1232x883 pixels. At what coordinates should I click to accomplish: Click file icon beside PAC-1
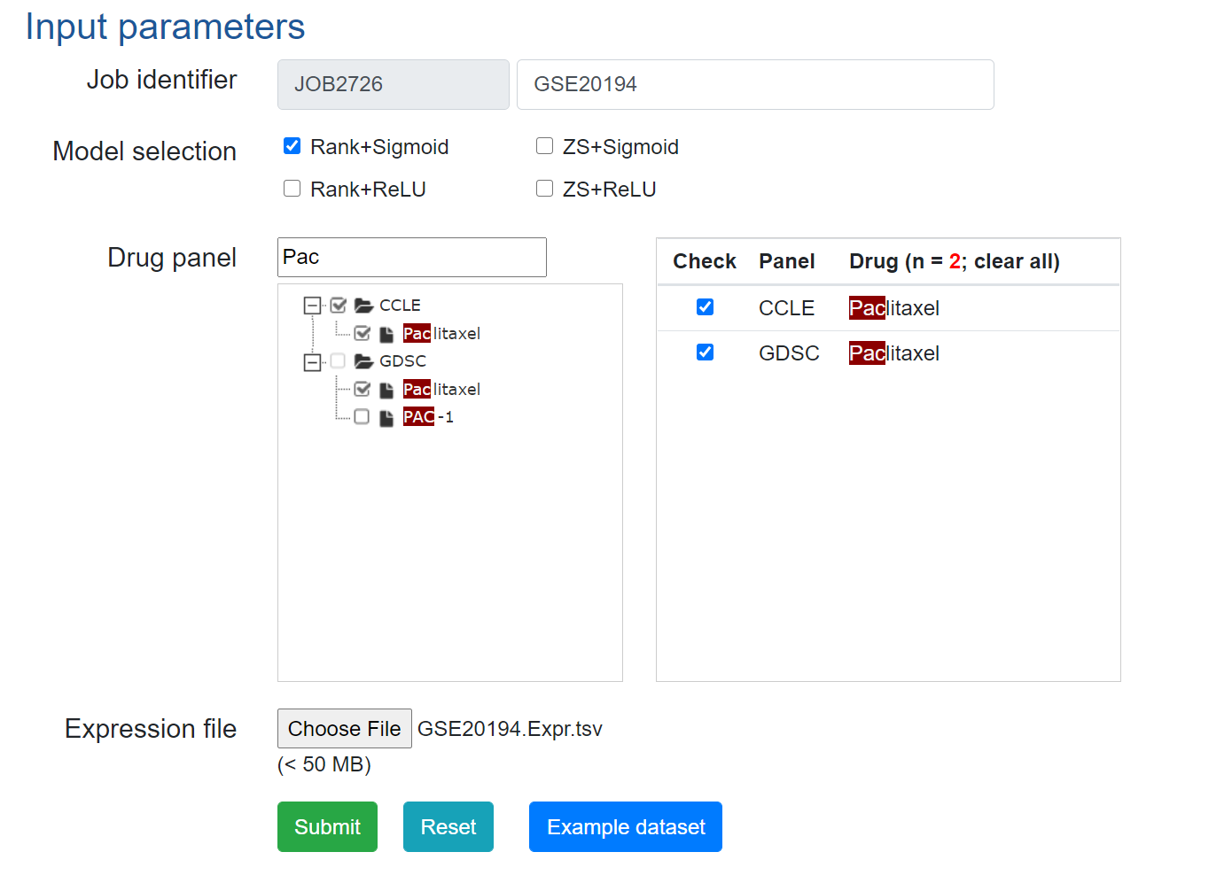tap(386, 418)
